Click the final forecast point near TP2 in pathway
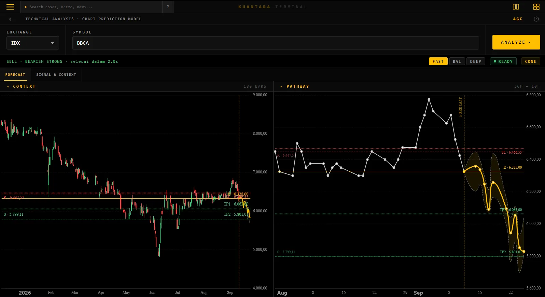 [524, 252]
